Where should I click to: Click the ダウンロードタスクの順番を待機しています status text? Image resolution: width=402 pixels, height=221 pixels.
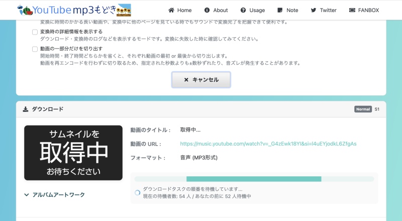click(192, 189)
